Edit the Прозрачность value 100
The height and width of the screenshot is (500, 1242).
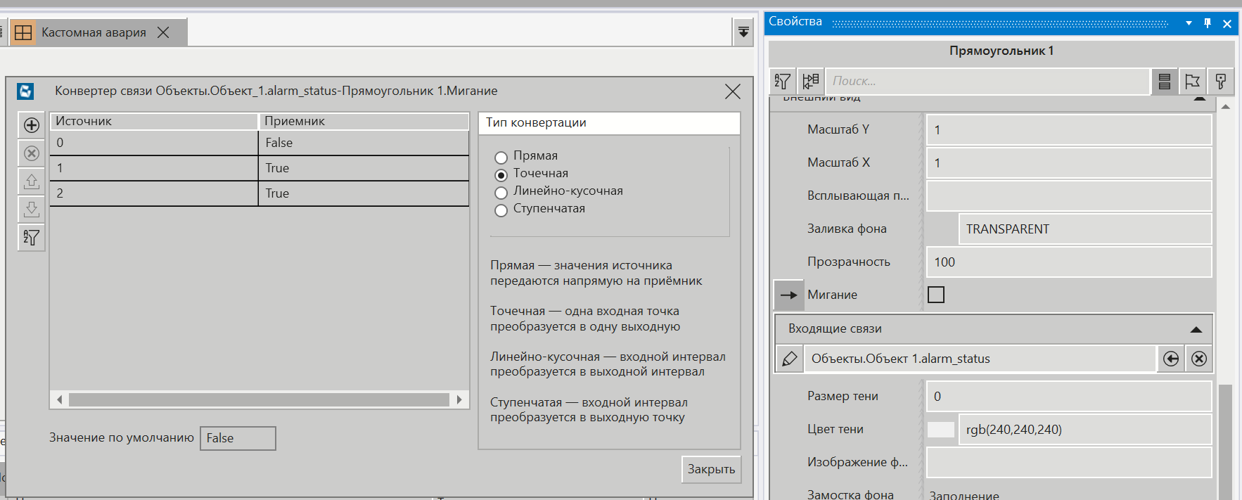click(1069, 262)
